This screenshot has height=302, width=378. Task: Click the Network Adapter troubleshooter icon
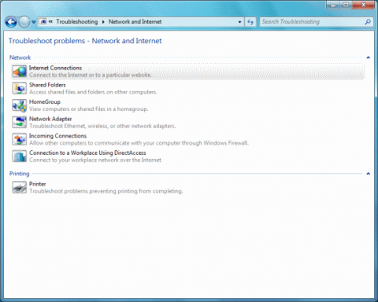click(20, 123)
